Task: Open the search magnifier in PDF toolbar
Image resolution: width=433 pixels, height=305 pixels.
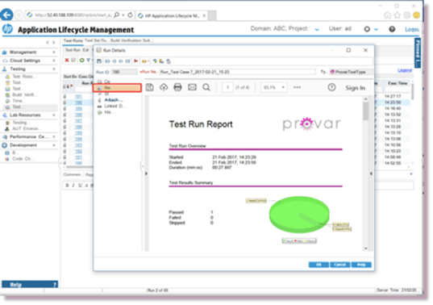Action: [x=206, y=87]
